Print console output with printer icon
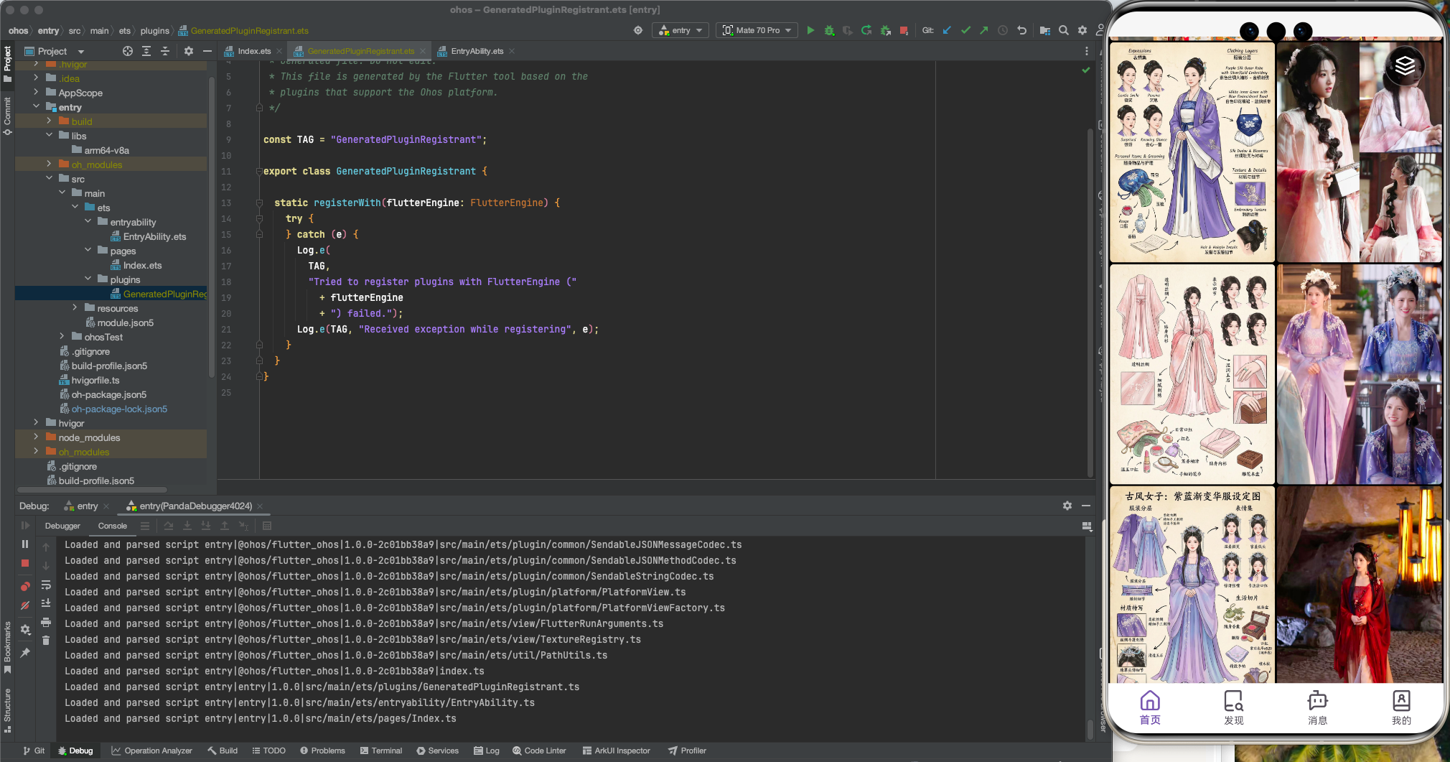Image resolution: width=1450 pixels, height=762 pixels. [x=46, y=622]
